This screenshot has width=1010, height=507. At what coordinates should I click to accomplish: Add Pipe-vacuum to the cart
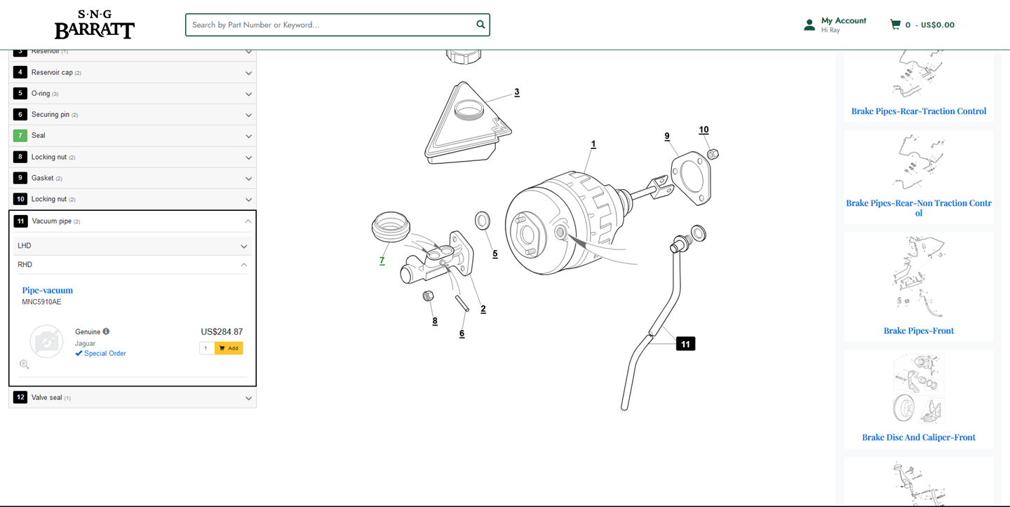[x=229, y=348]
